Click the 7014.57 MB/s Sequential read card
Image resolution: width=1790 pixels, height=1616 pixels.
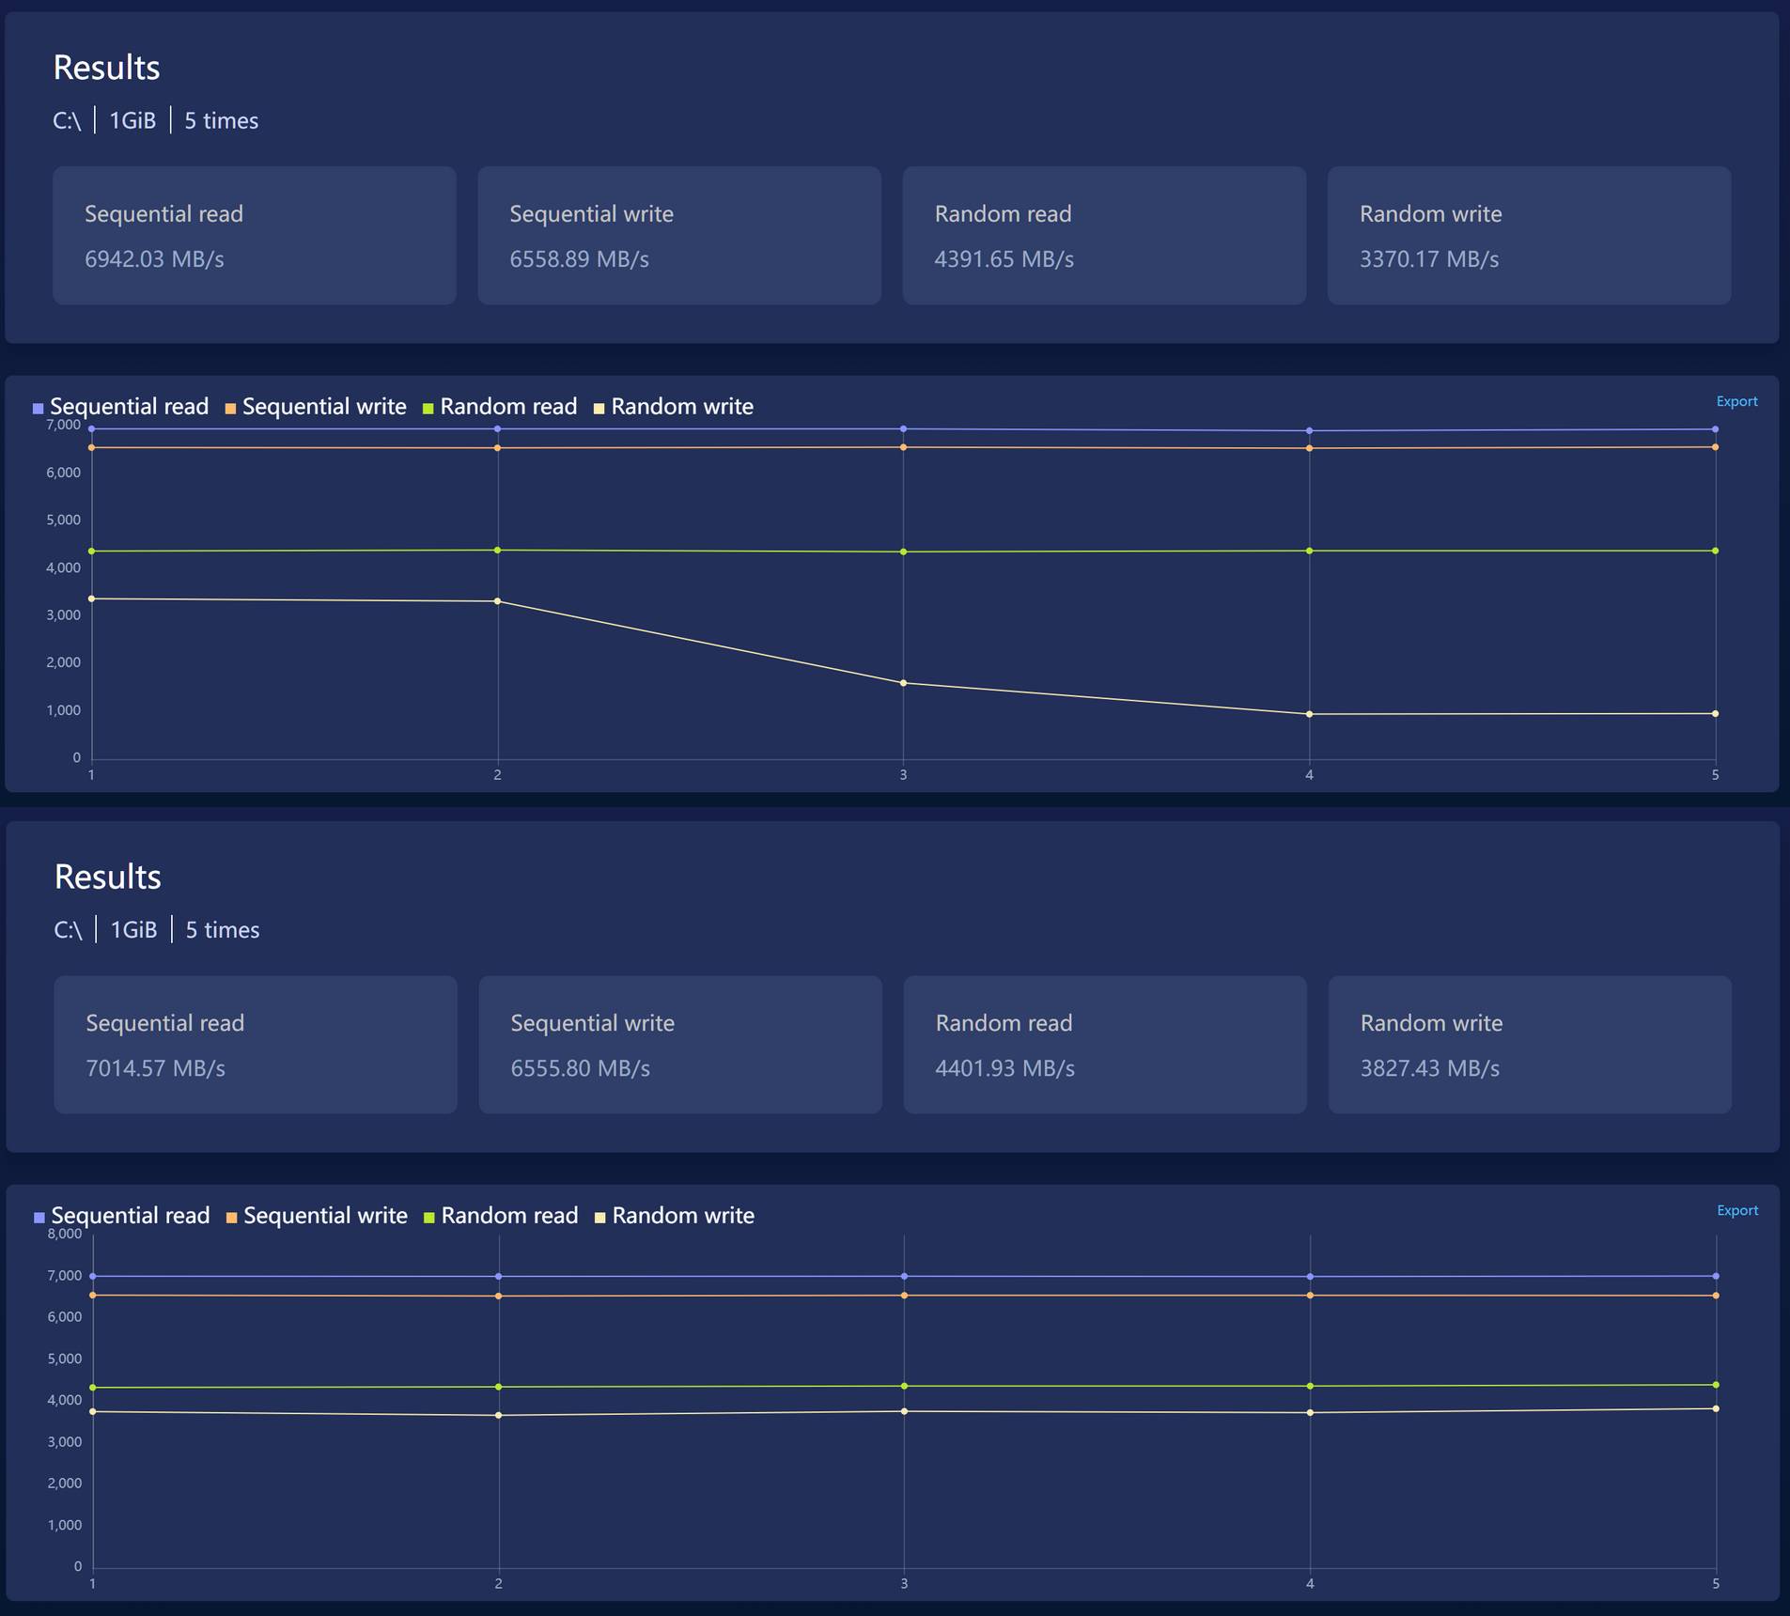point(255,1045)
